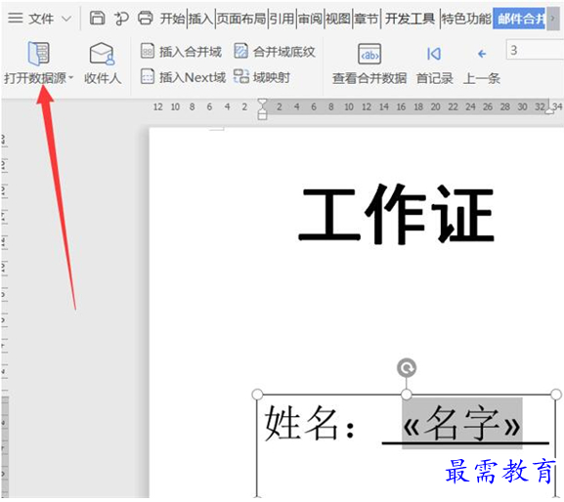564x502 pixels.
Task: Jump to 首记录 first record
Action: point(435,65)
